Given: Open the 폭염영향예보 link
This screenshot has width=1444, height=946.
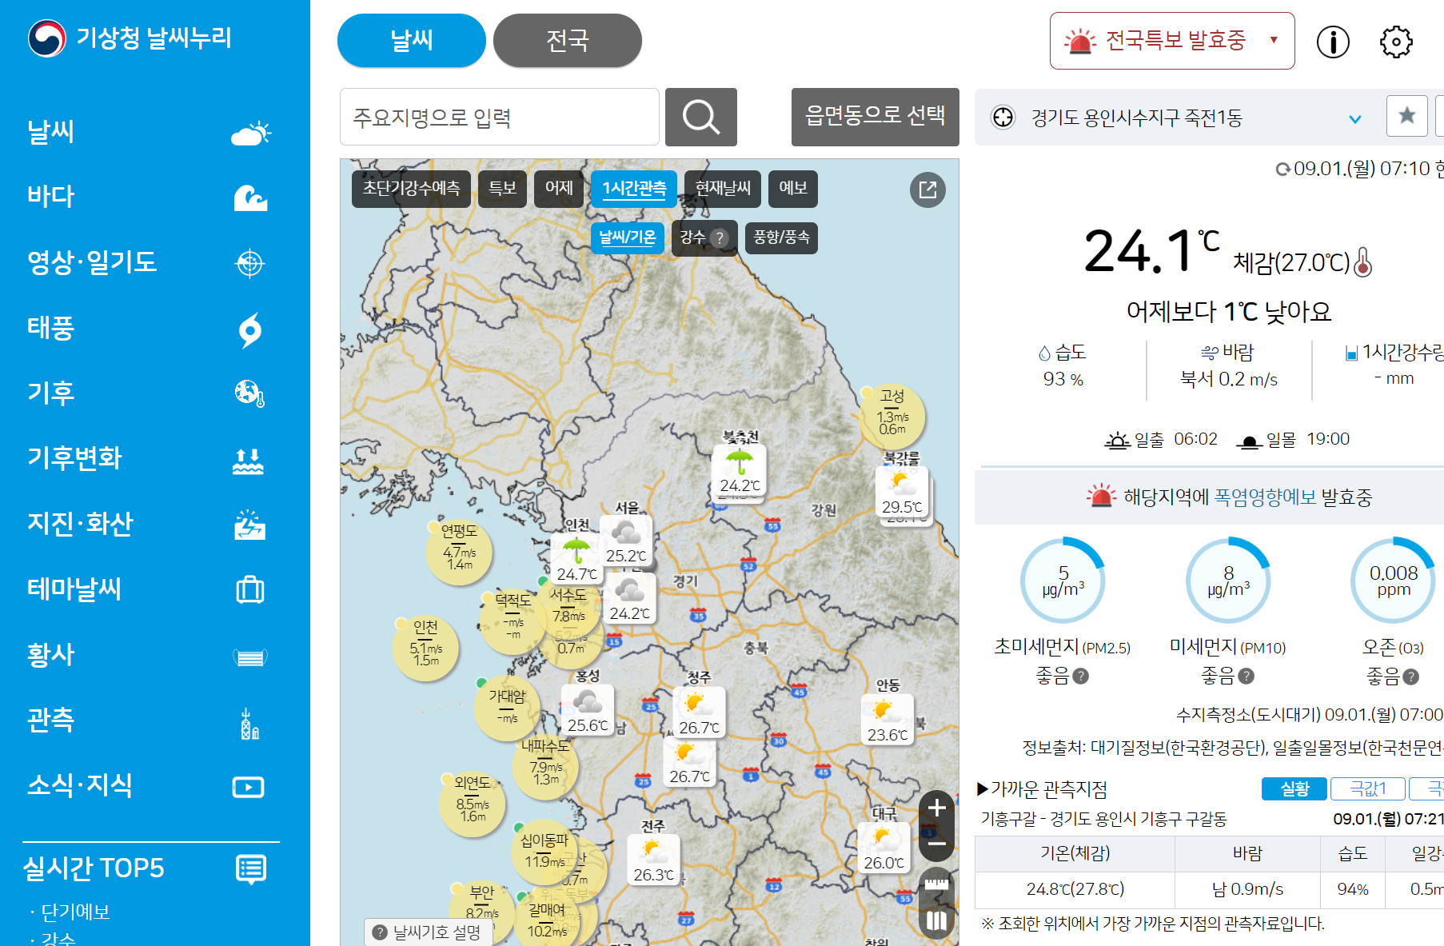Looking at the screenshot, I should click(1265, 497).
